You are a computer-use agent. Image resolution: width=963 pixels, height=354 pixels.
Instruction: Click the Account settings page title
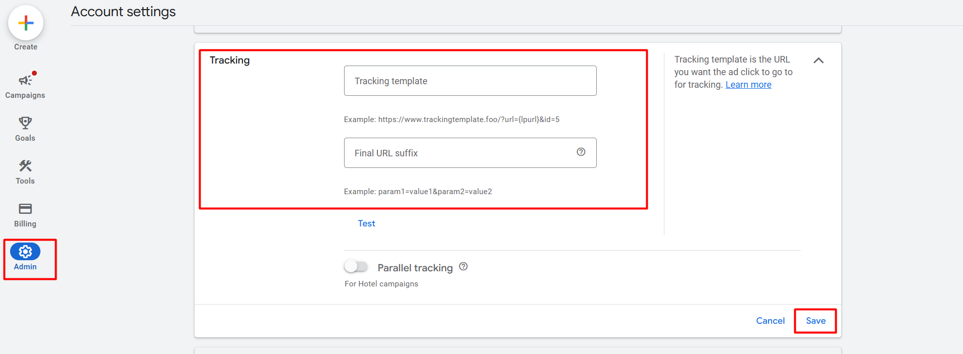(123, 12)
